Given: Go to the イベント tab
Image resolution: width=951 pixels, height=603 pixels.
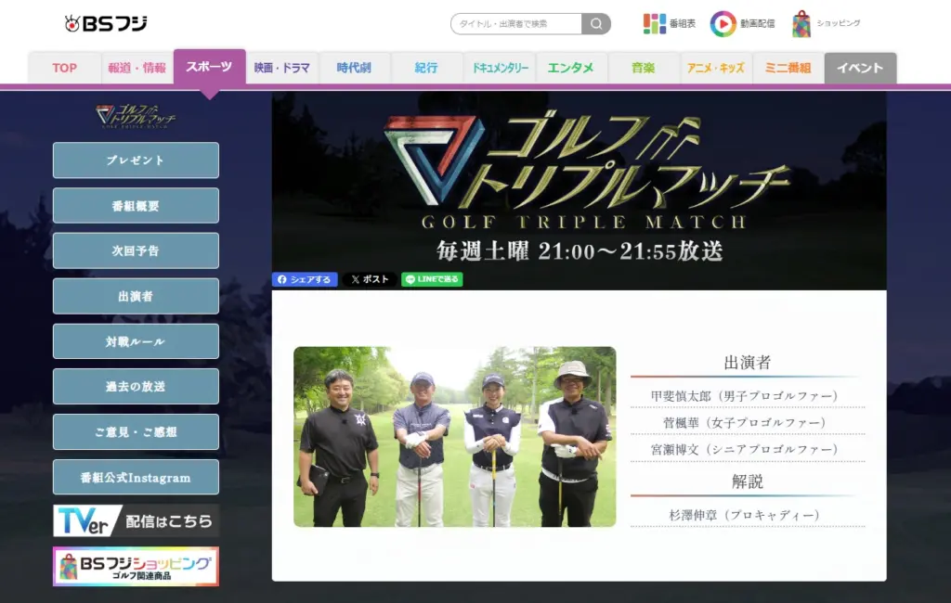Looking at the screenshot, I should tap(860, 68).
